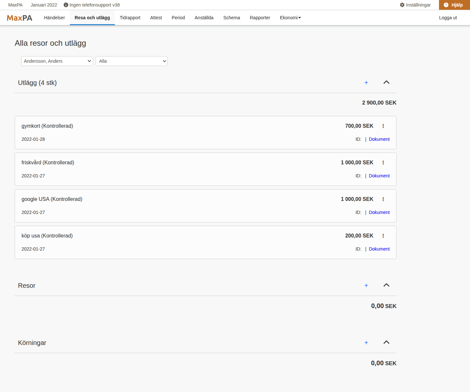This screenshot has height=392, width=470.
Task: Go to Anställda tab
Action: pyautogui.click(x=204, y=18)
